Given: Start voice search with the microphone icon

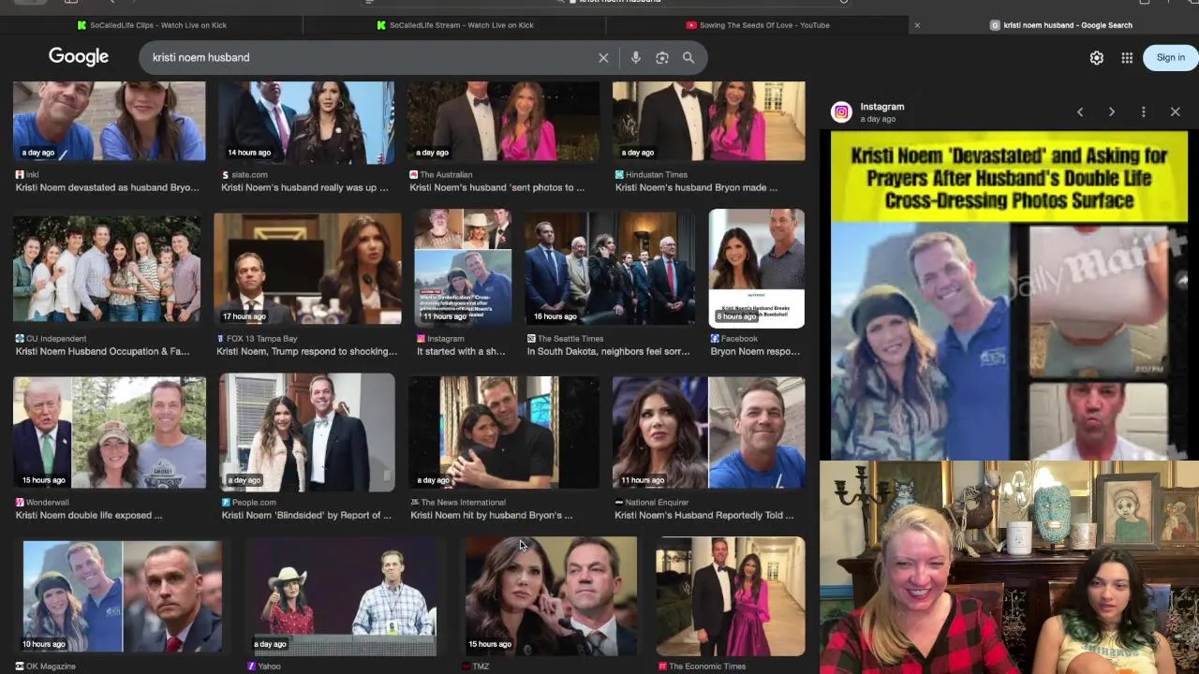Looking at the screenshot, I should tap(635, 58).
